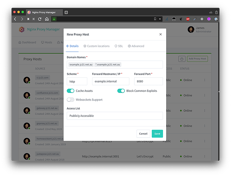
Task: Click the help question mark icon
Action: click(x=182, y=59)
